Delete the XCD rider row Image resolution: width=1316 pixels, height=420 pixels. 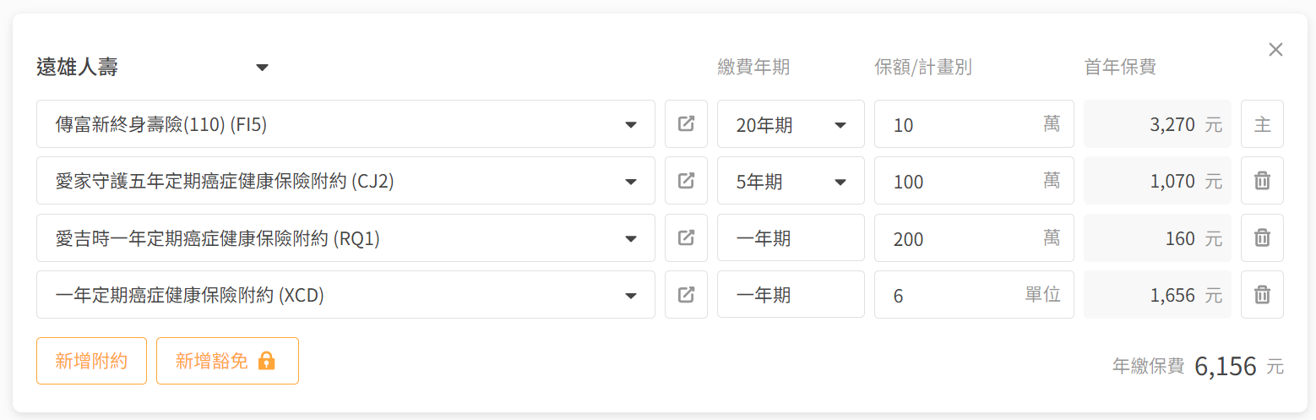coord(1262,294)
